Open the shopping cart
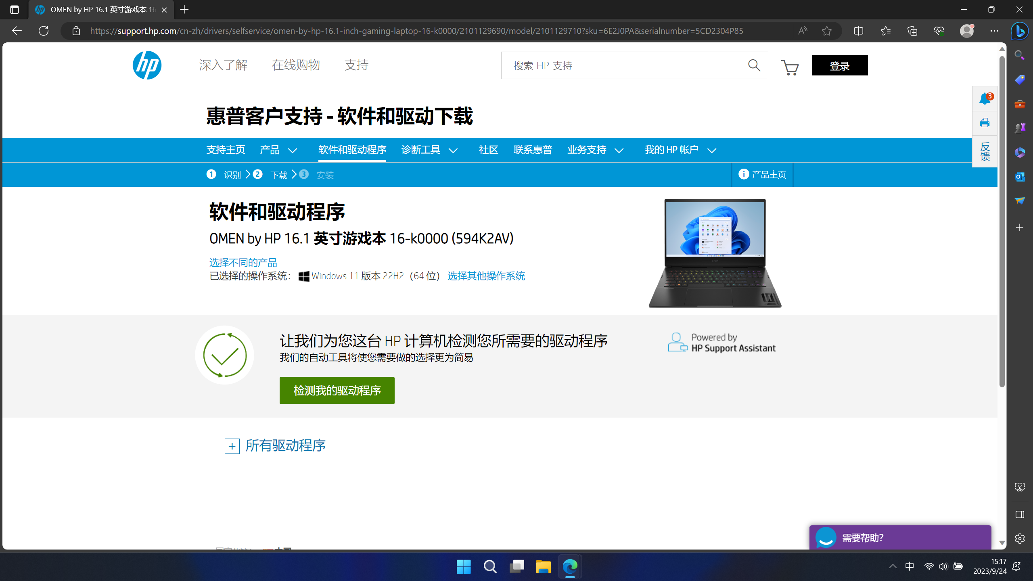Image resolution: width=1033 pixels, height=581 pixels. 790,67
